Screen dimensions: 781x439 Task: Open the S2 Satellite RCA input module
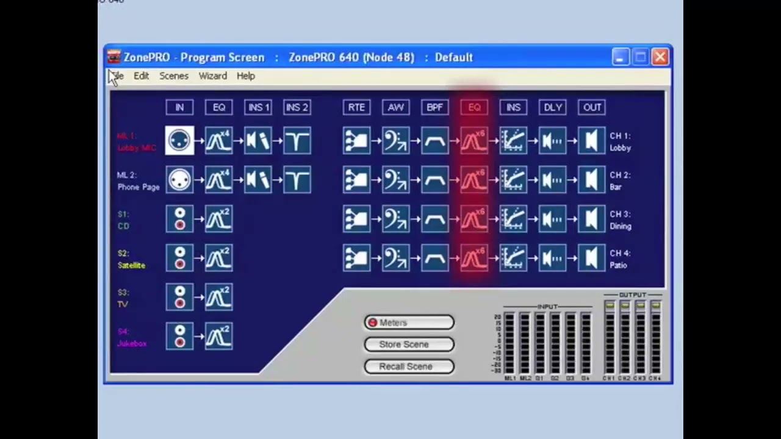[x=179, y=258]
